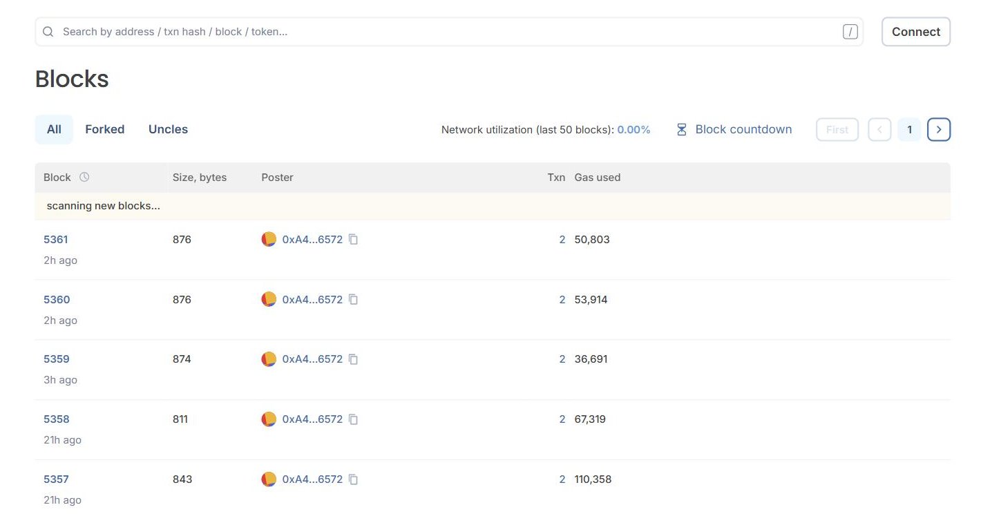Select page number 1
The image size is (981, 514).
point(909,129)
